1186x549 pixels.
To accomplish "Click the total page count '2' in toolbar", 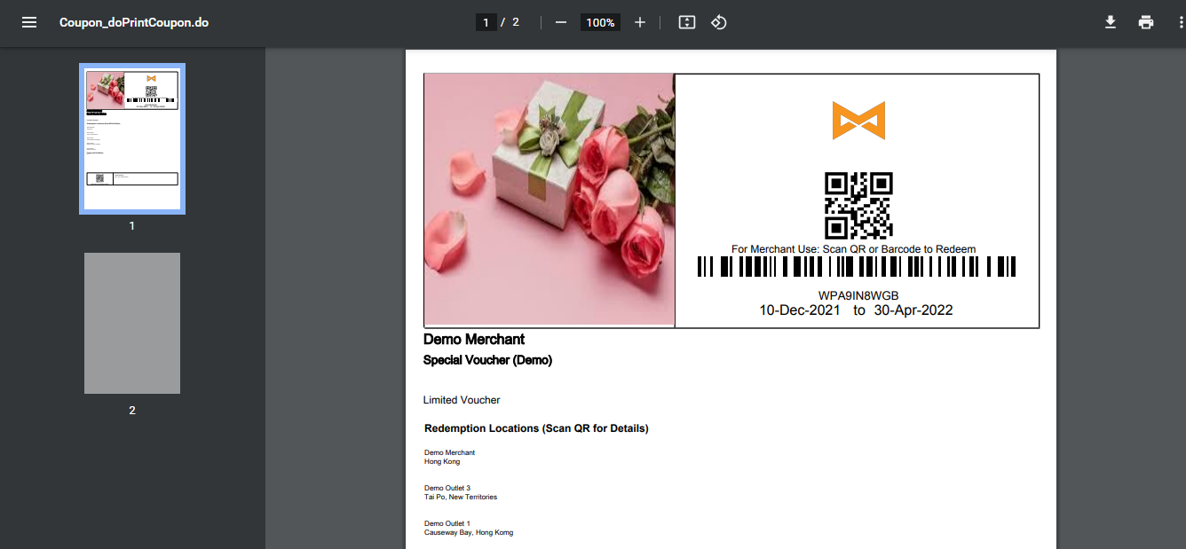I will (516, 22).
